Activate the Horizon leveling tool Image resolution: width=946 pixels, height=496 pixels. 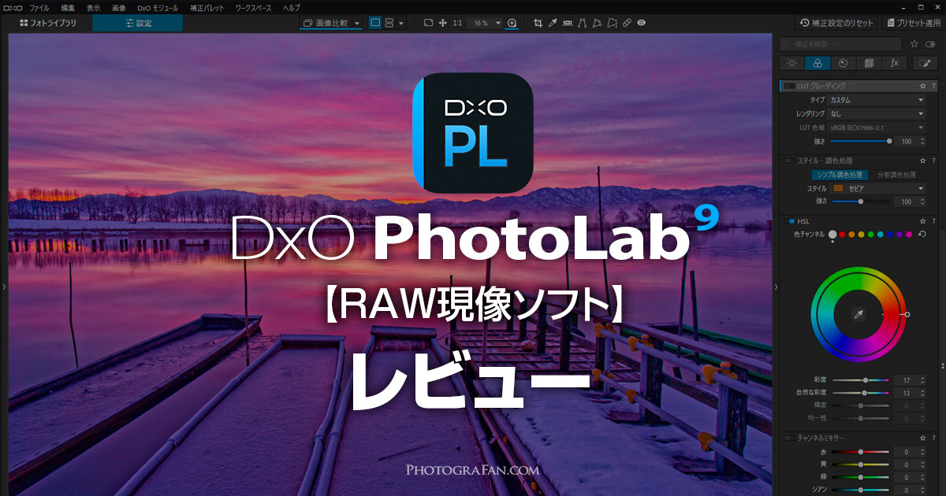click(568, 23)
